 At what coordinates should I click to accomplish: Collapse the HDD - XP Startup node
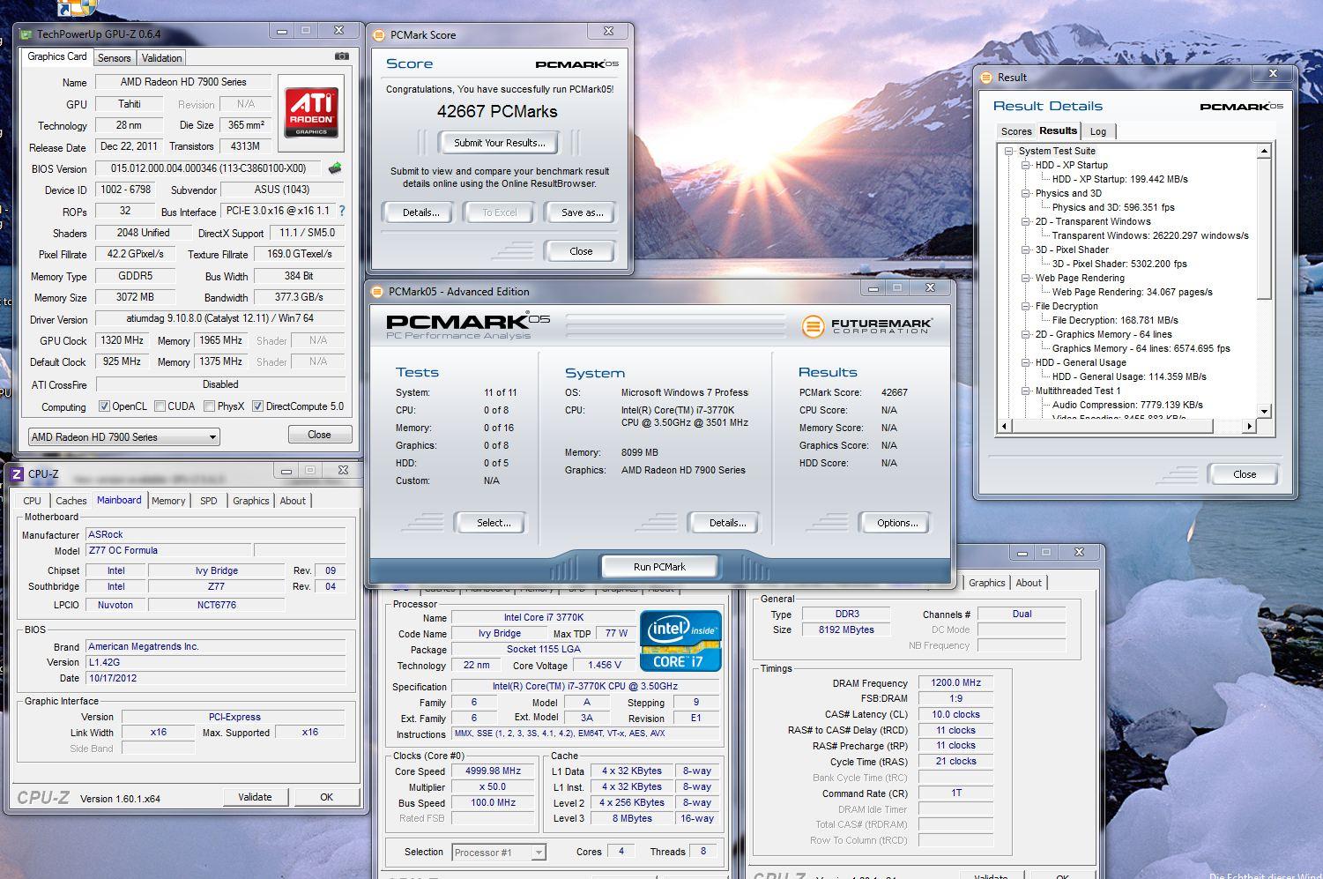[1025, 165]
